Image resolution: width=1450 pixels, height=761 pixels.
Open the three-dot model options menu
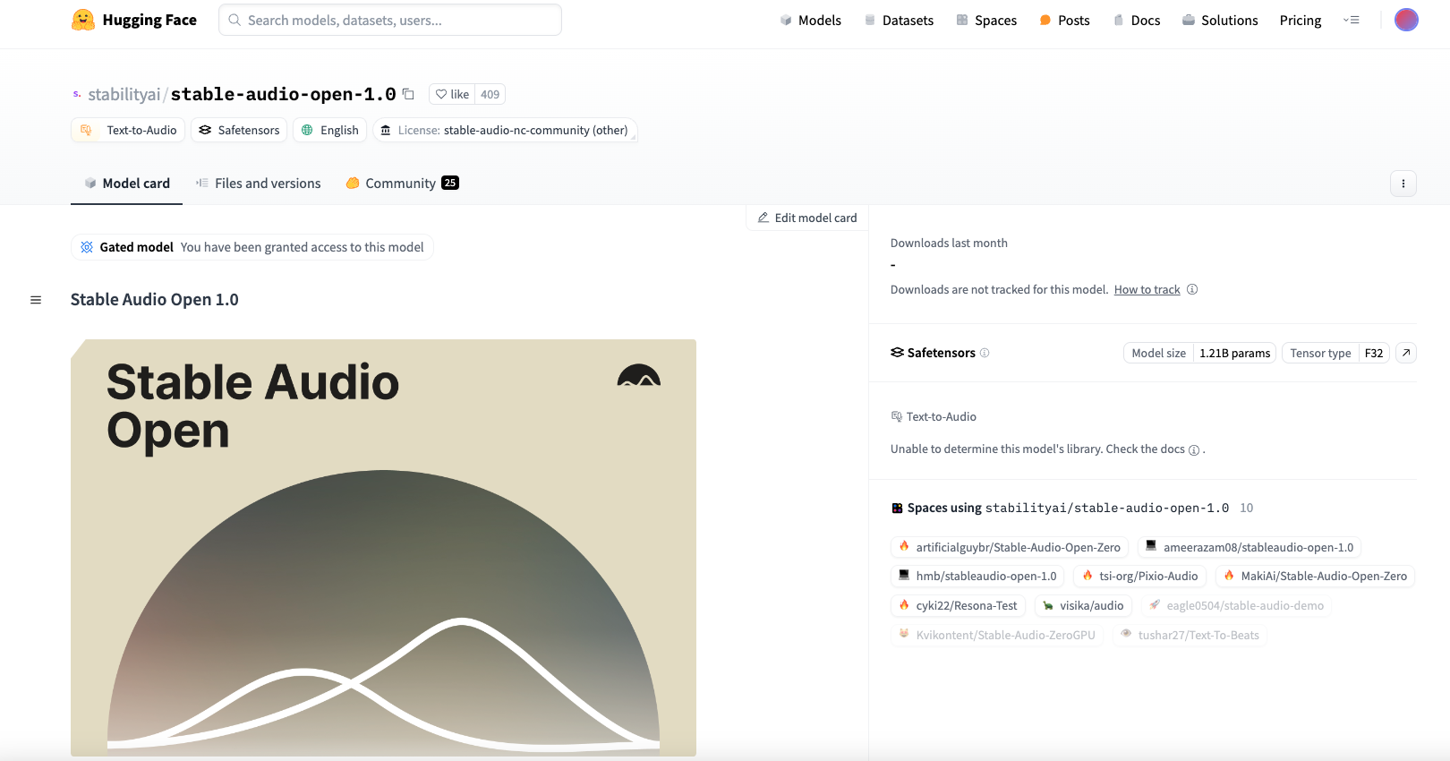[1403, 184]
